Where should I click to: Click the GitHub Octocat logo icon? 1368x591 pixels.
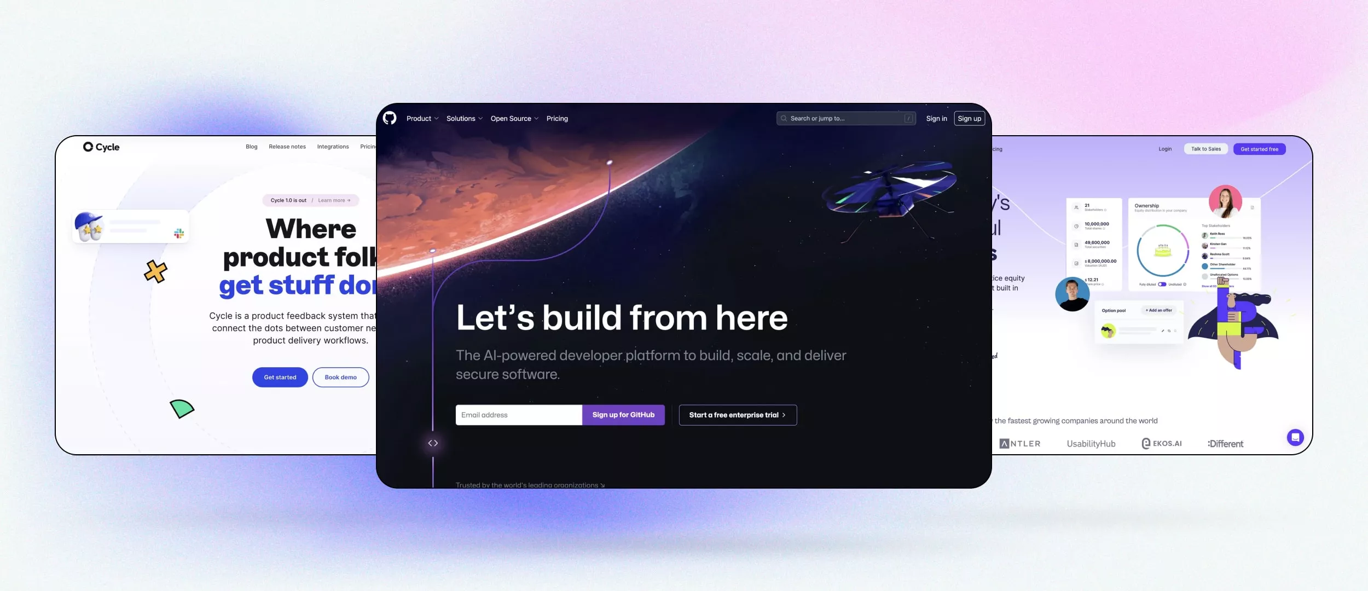pos(389,118)
